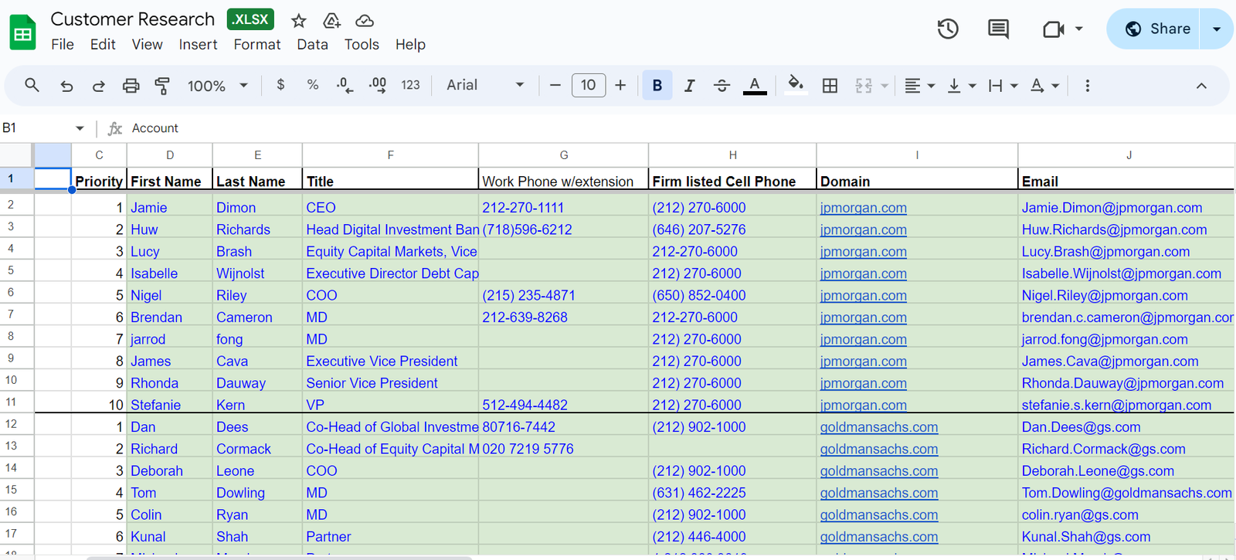Screen dimensions: 1236x560
Task: Toggle italic formatting
Action: click(x=689, y=85)
